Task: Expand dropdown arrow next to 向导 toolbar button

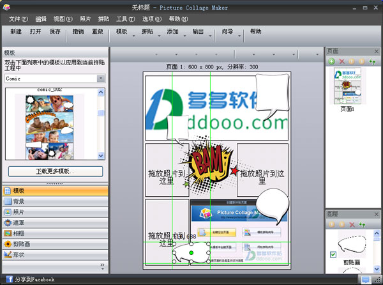Action: (239, 36)
